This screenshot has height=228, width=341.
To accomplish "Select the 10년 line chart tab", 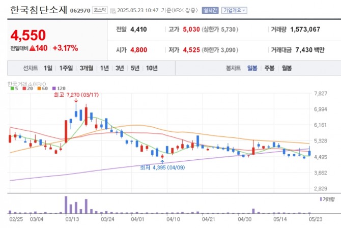I will [152, 68].
